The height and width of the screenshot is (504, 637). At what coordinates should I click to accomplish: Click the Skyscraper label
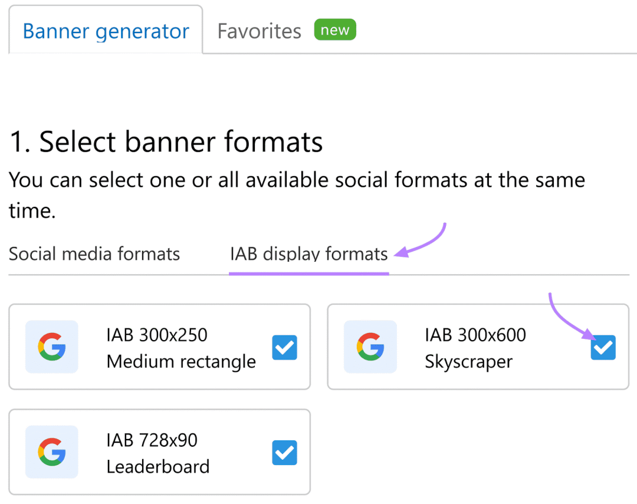(x=469, y=361)
